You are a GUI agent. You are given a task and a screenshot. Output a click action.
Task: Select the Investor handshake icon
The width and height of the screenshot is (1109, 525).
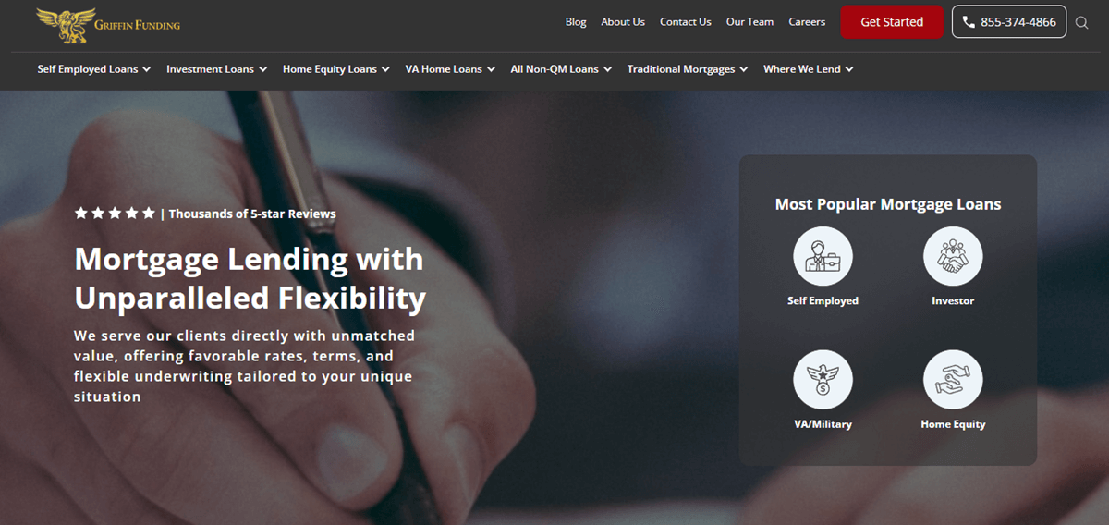pyautogui.click(x=953, y=256)
